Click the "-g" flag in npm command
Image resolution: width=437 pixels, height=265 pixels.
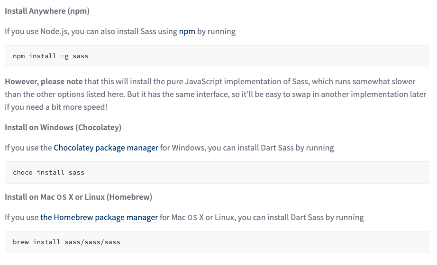64,56
